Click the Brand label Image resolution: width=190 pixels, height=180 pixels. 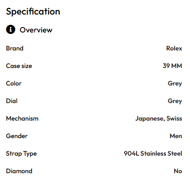tap(15, 48)
